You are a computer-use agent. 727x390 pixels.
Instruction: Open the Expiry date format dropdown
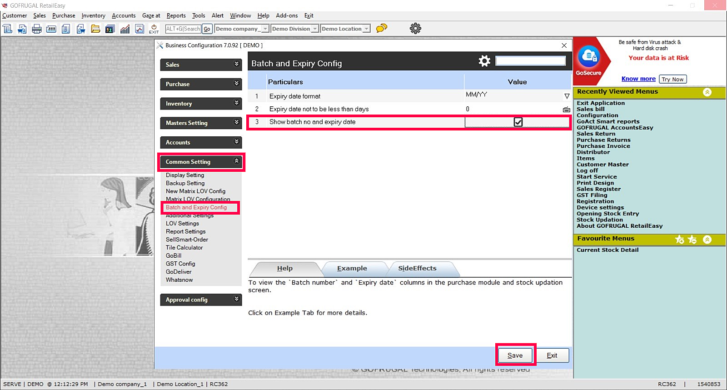point(567,96)
